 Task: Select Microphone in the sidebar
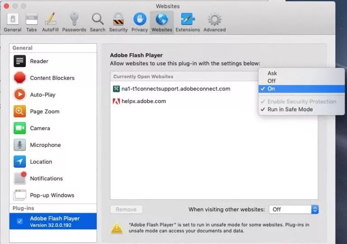(53, 145)
